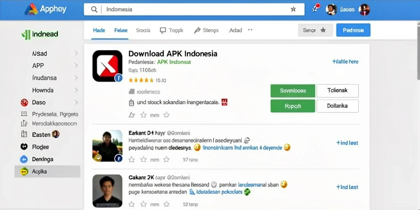Image resolution: width=420 pixels, height=210 pixels.
Task: Click Toggk tab chat icon
Action: coord(163,30)
